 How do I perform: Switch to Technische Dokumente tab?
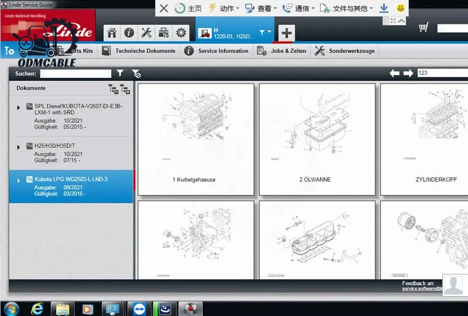point(139,51)
